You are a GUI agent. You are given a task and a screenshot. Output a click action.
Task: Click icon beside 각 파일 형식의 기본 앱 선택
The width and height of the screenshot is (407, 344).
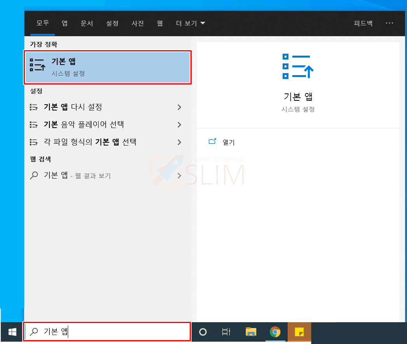34,142
